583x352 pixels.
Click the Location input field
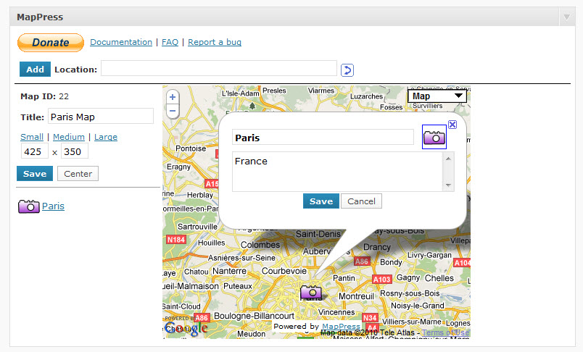pyautogui.click(x=219, y=68)
